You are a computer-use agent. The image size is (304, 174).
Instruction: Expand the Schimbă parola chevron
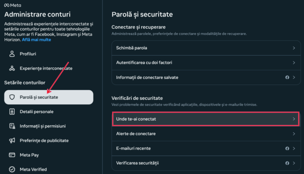[294, 48]
